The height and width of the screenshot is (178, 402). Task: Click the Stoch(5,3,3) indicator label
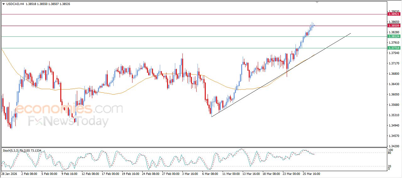pos(11,151)
